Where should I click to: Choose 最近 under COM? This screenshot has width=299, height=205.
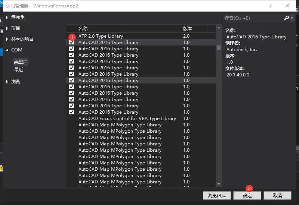click(x=19, y=70)
